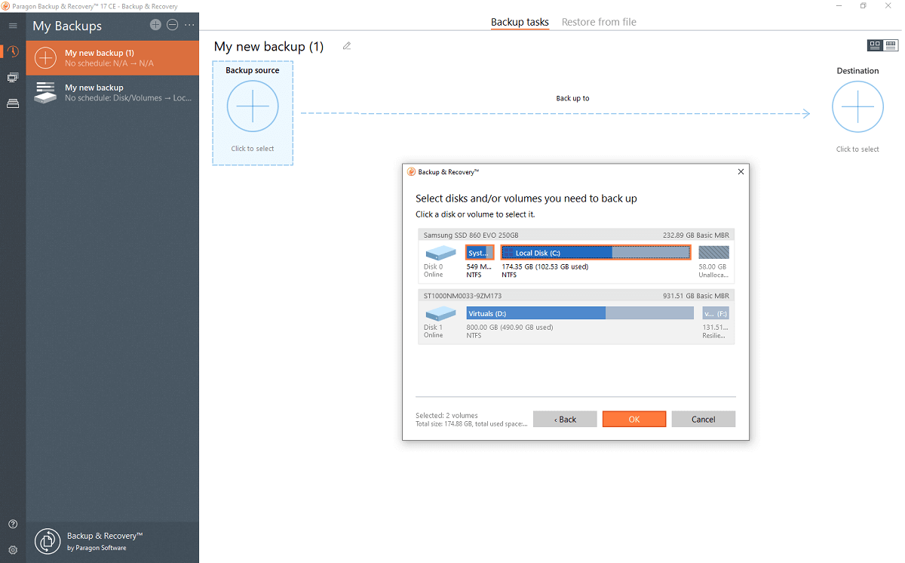Select 'My new backup' Disk/Volumes task
This screenshot has height=563, width=905.
point(112,93)
